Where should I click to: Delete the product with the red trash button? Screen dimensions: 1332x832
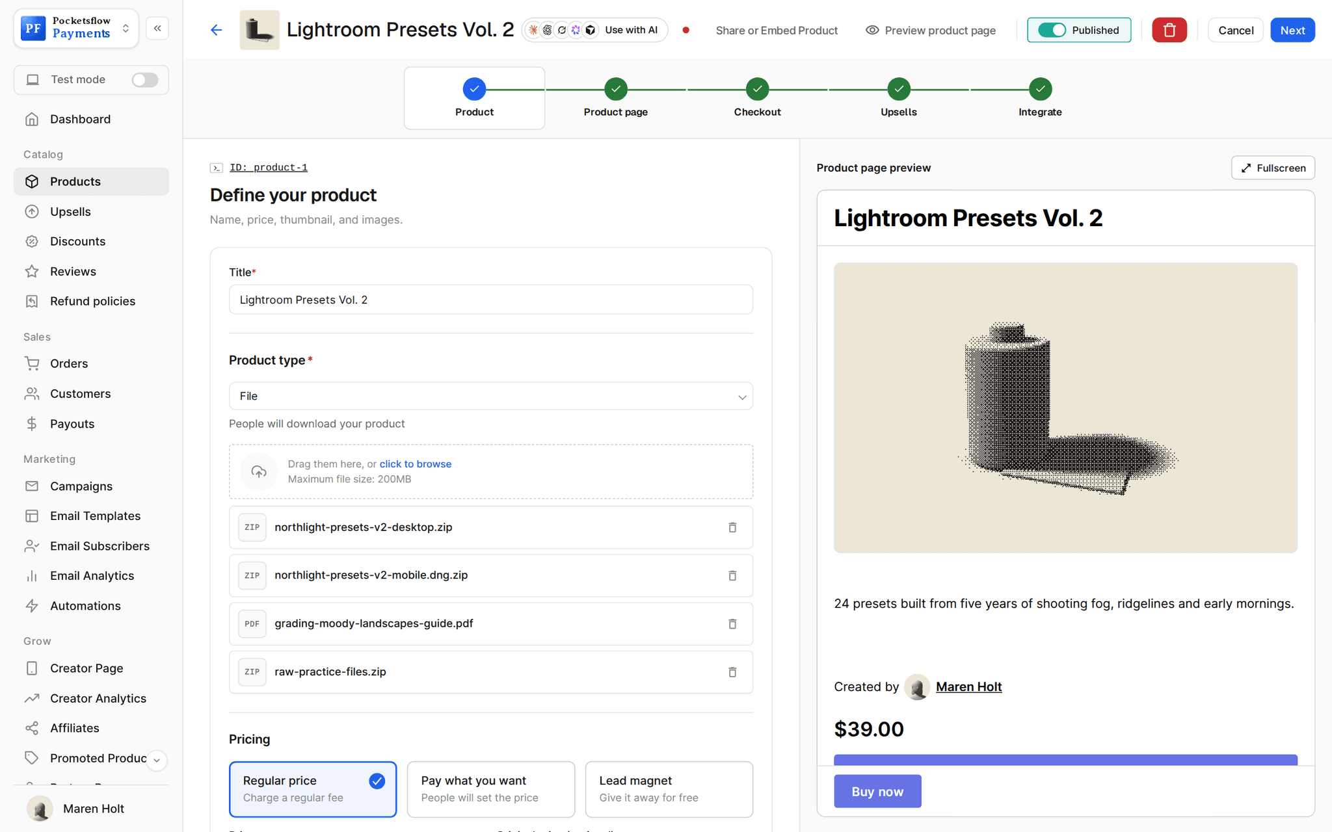1169,30
